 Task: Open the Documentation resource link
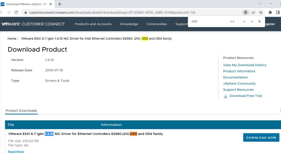(235, 77)
